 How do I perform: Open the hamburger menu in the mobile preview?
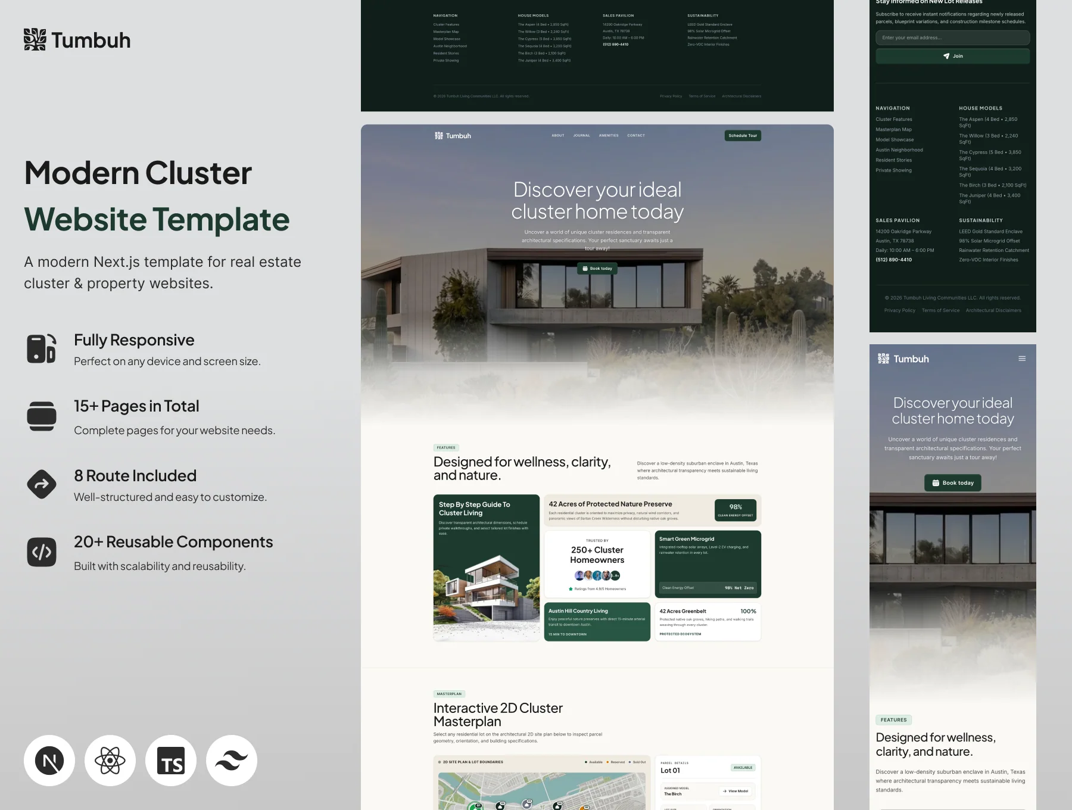[1022, 359]
